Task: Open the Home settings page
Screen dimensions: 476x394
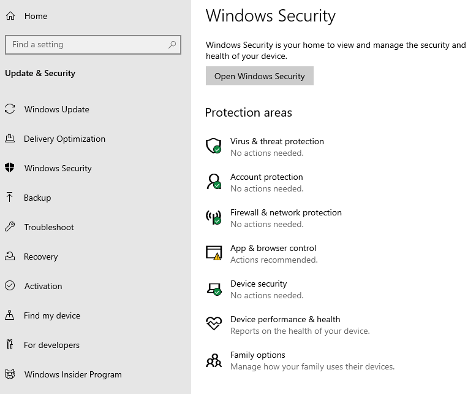Action: (36, 16)
